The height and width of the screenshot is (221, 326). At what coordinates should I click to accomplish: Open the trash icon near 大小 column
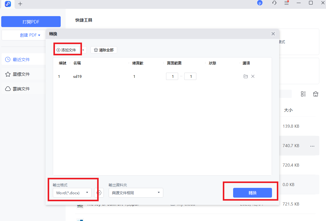(x=316, y=94)
